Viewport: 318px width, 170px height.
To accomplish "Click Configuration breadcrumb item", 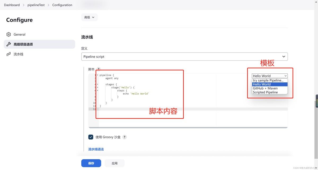I will [x=62, y=5].
